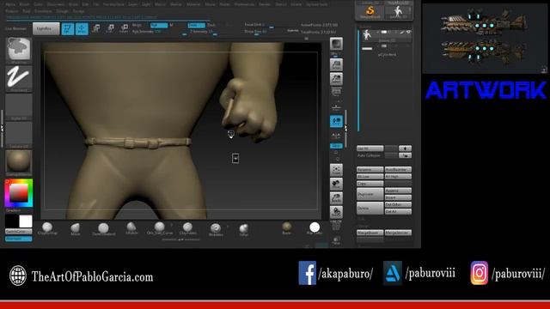
Task: Select the Move brush in bottom shelf
Action: (x=76, y=228)
